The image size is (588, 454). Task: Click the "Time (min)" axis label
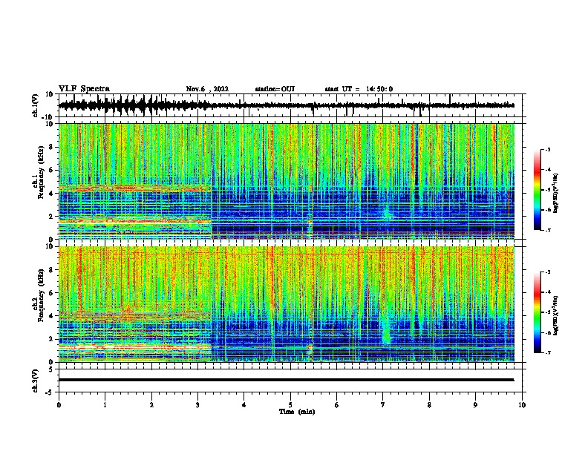(x=297, y=412)
